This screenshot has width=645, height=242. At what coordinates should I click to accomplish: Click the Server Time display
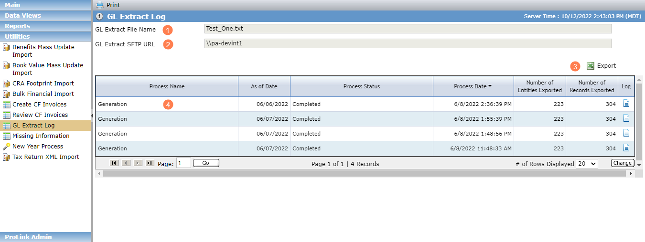(x=582, y=16)
